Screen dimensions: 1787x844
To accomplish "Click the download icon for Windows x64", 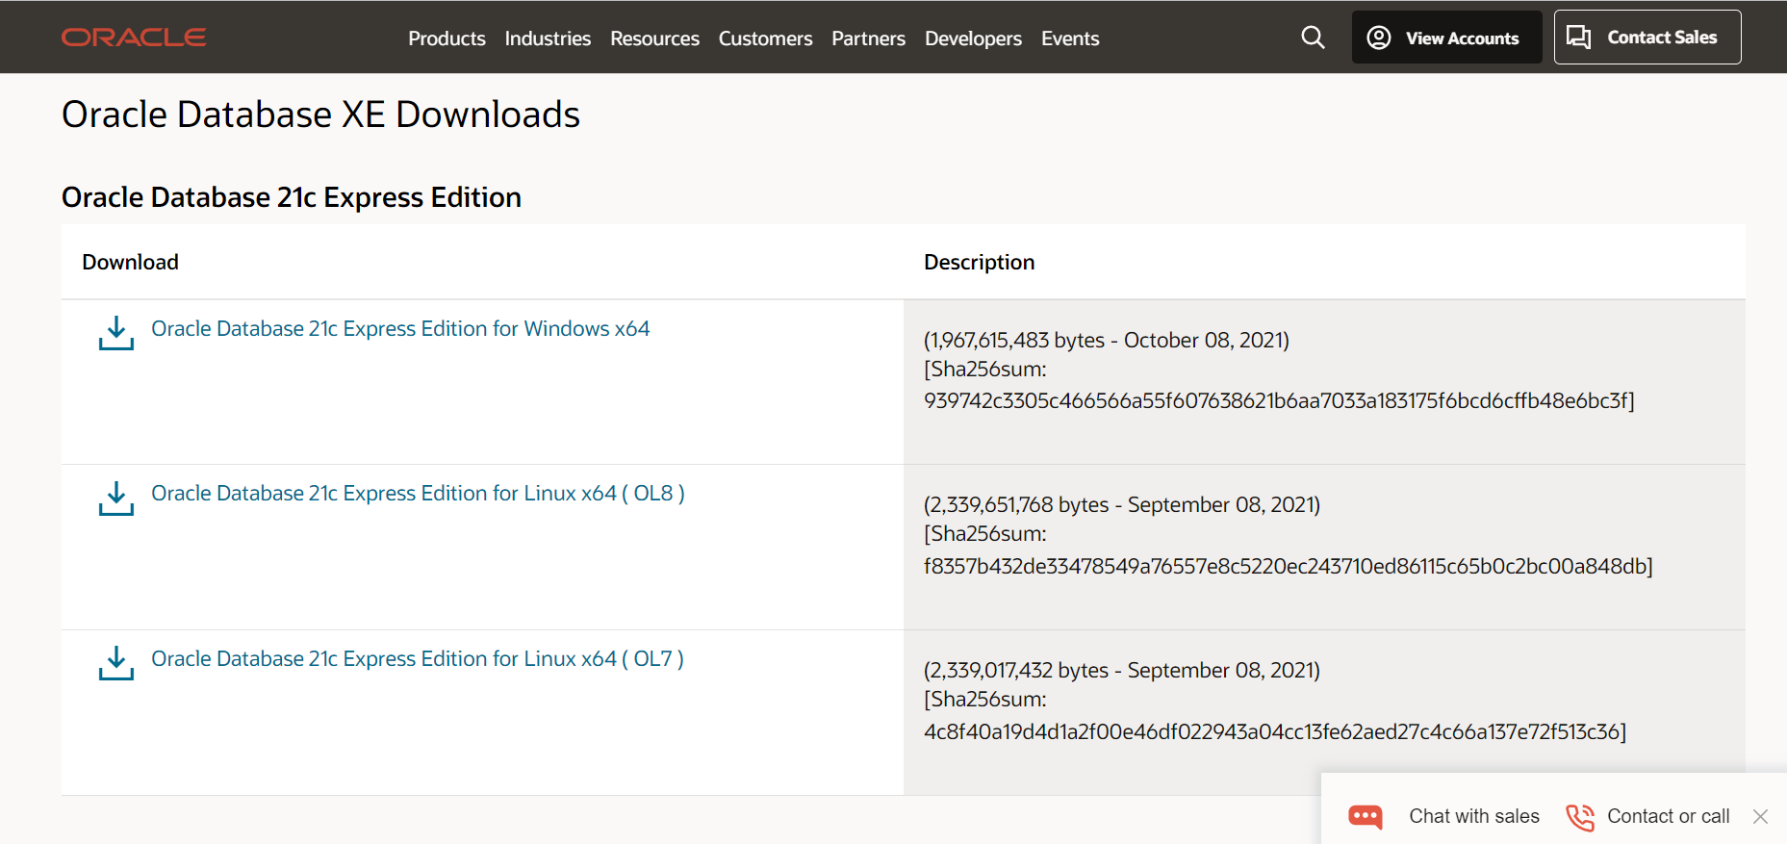I will coord(116,333).
